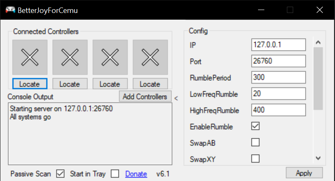This screenshot has width=335, height=181.
Task: Click the Port field showing 26760
Action: pos(279,61)
